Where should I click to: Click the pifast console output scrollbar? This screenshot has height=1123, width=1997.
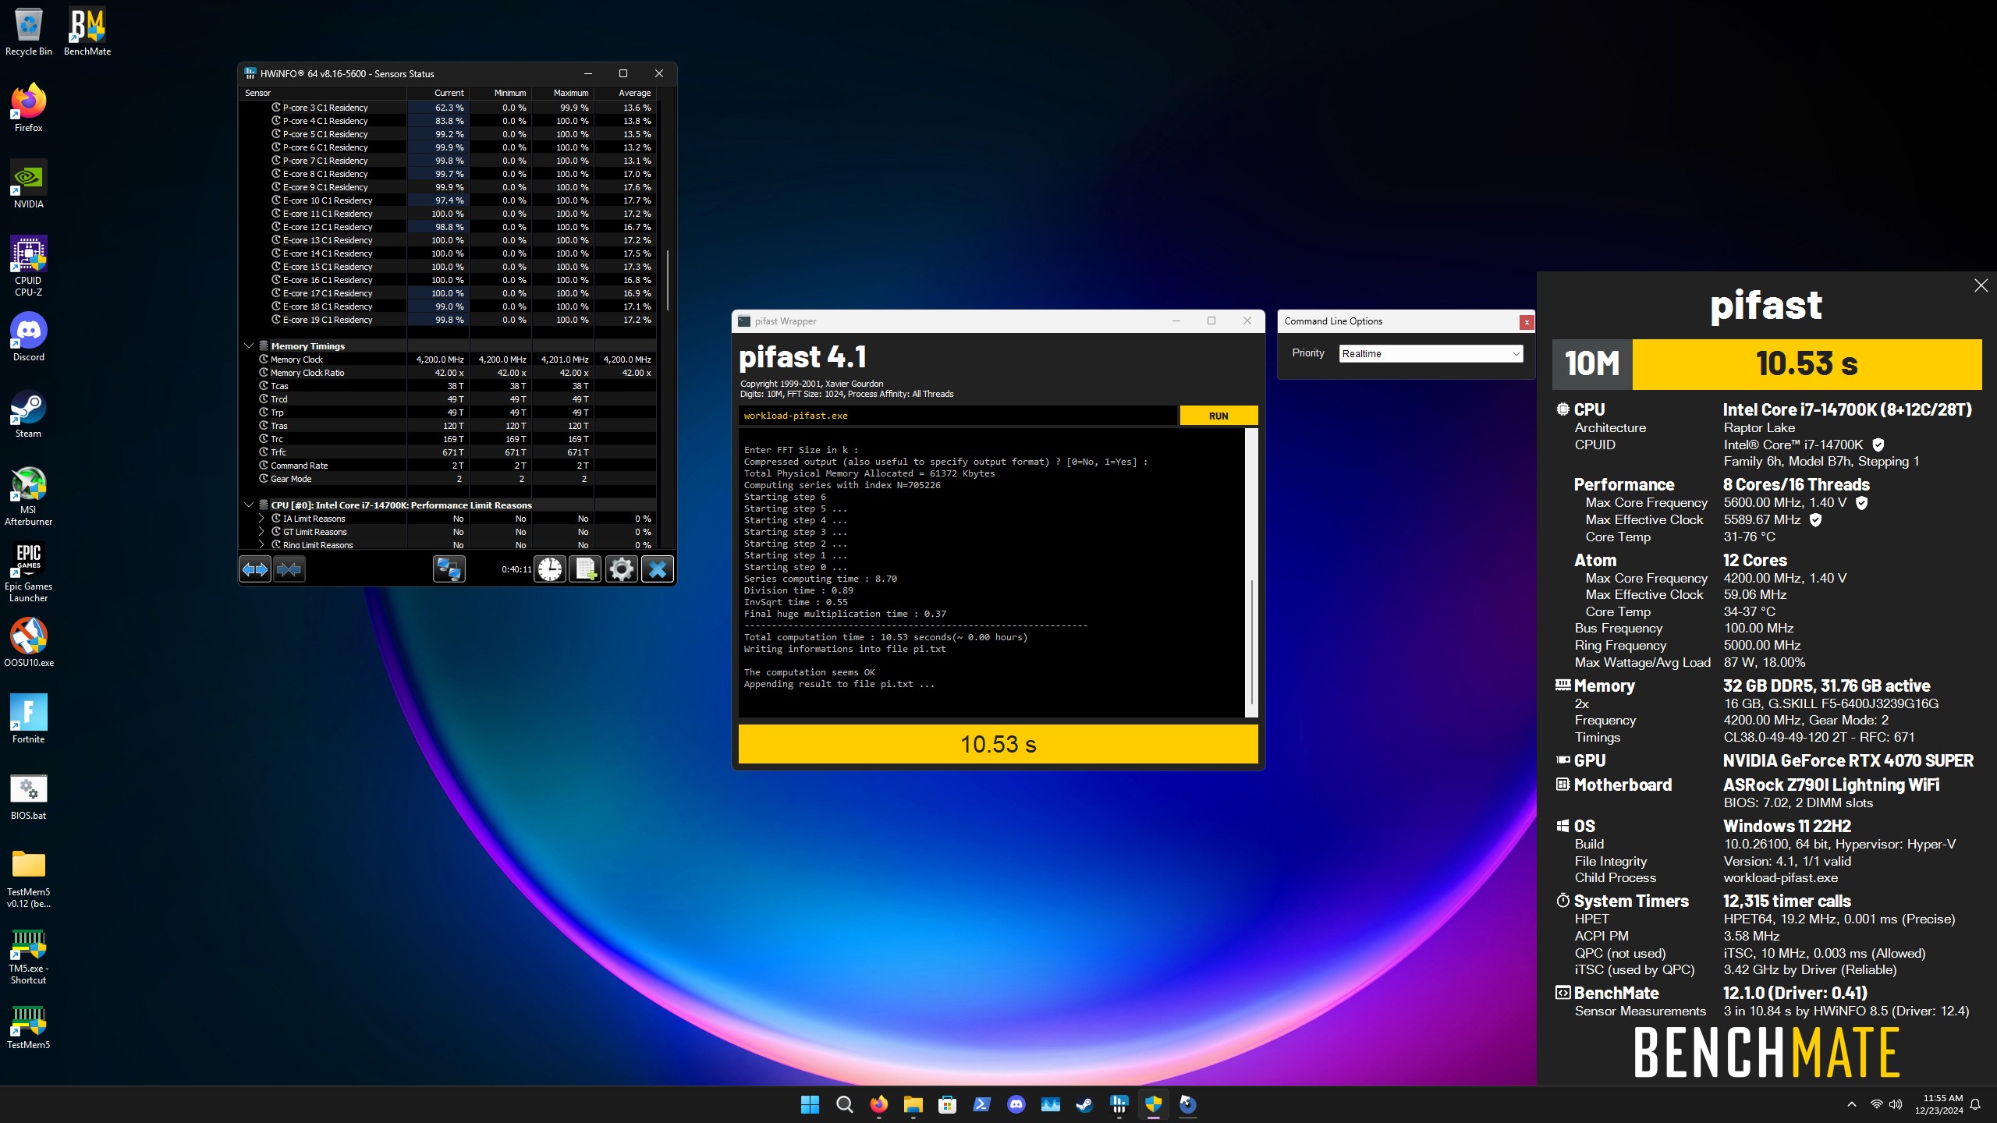pos(1251,641)
